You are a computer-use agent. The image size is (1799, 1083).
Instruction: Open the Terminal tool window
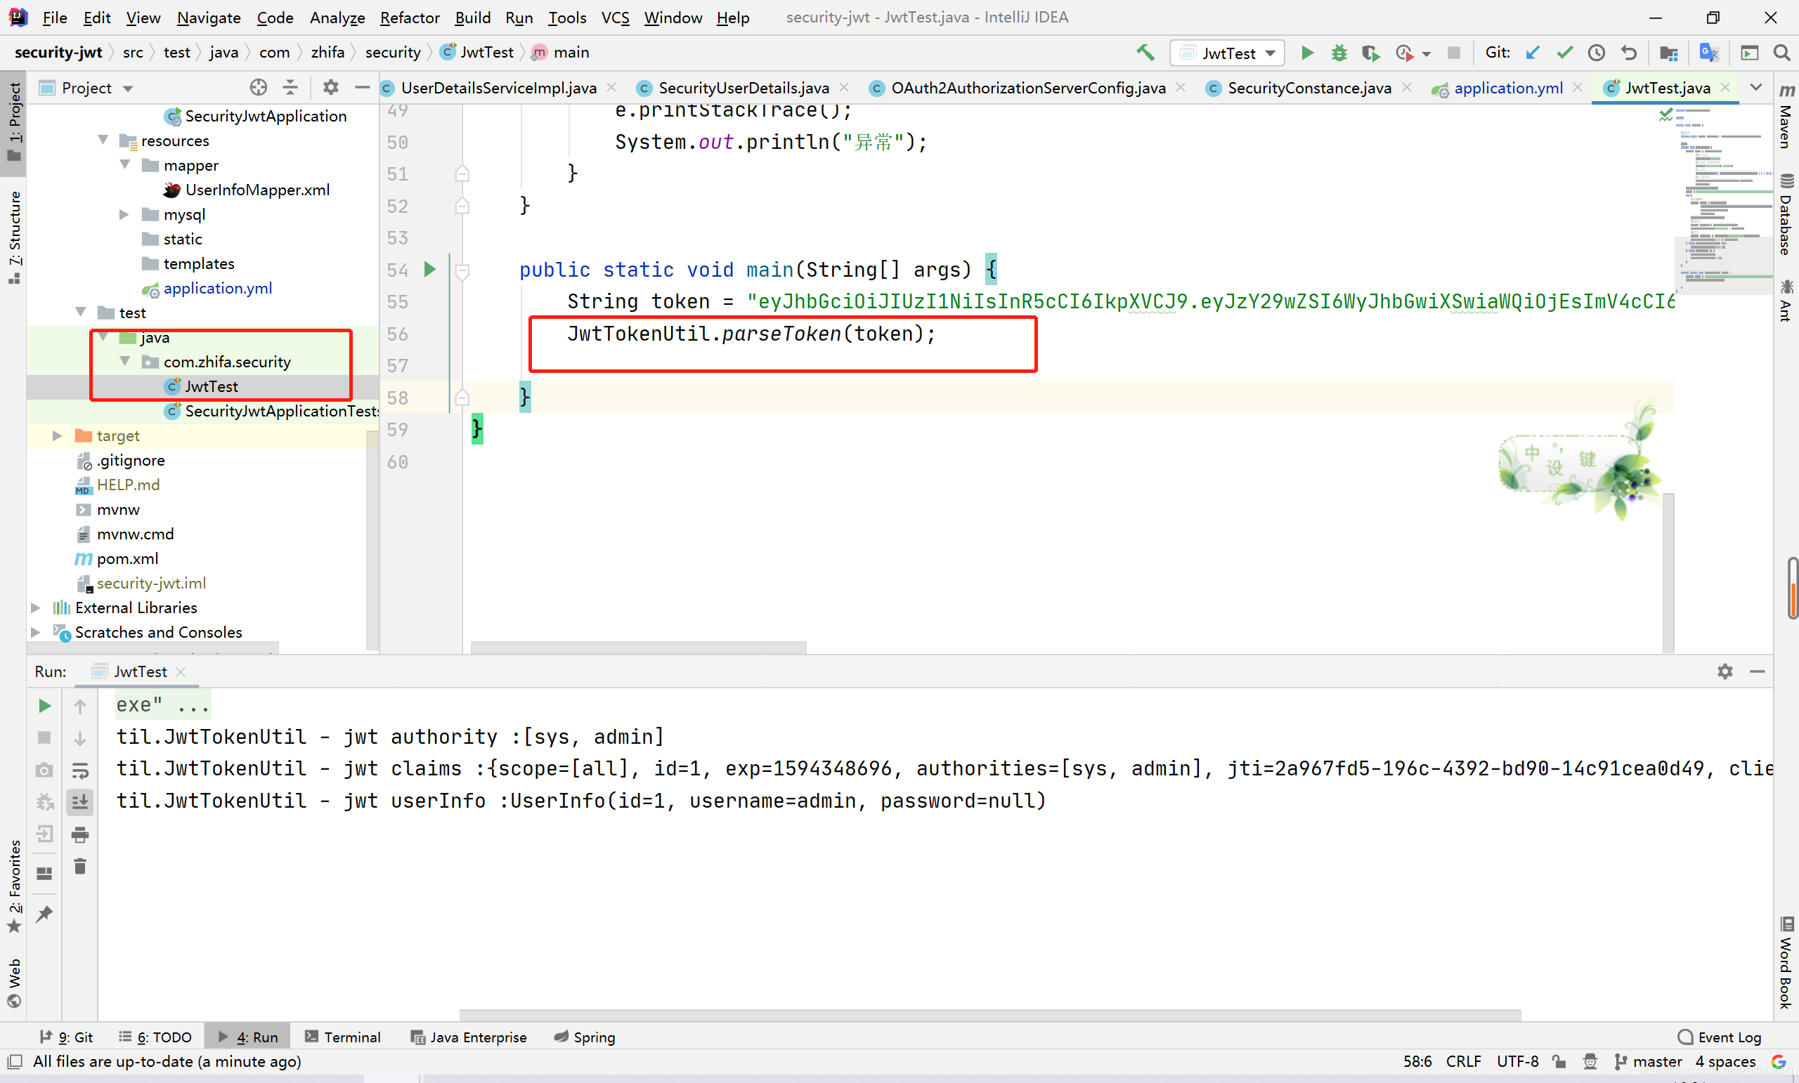coord(342,1037)
